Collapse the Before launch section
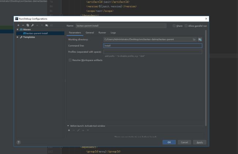The image size is (238, 154). point(68,126)
